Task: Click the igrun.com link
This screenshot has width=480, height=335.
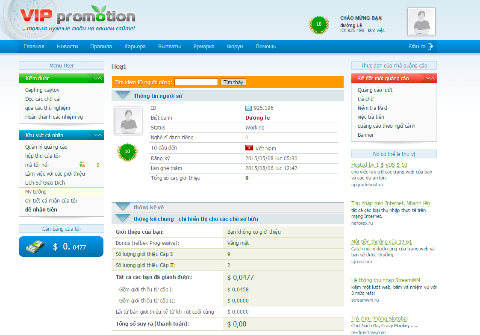Action: (x=362, y=262)
